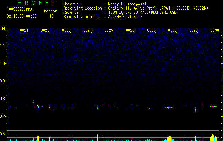Click the kHz axis unit label
This screenshot has width=223, height=141.
pos(3,29)
